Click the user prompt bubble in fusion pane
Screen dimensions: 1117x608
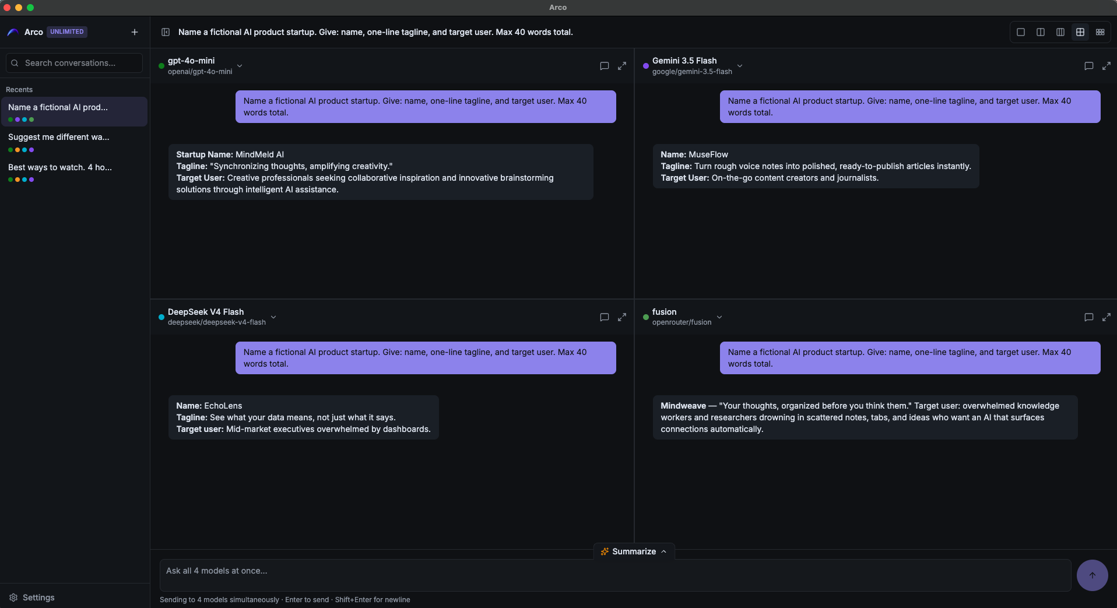coord(910,358)
